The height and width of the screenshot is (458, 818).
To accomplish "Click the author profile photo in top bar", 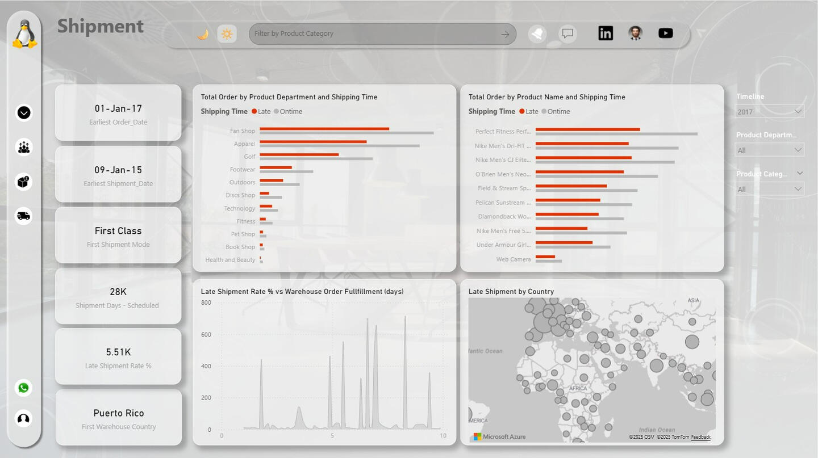I will tap(635, 33).
